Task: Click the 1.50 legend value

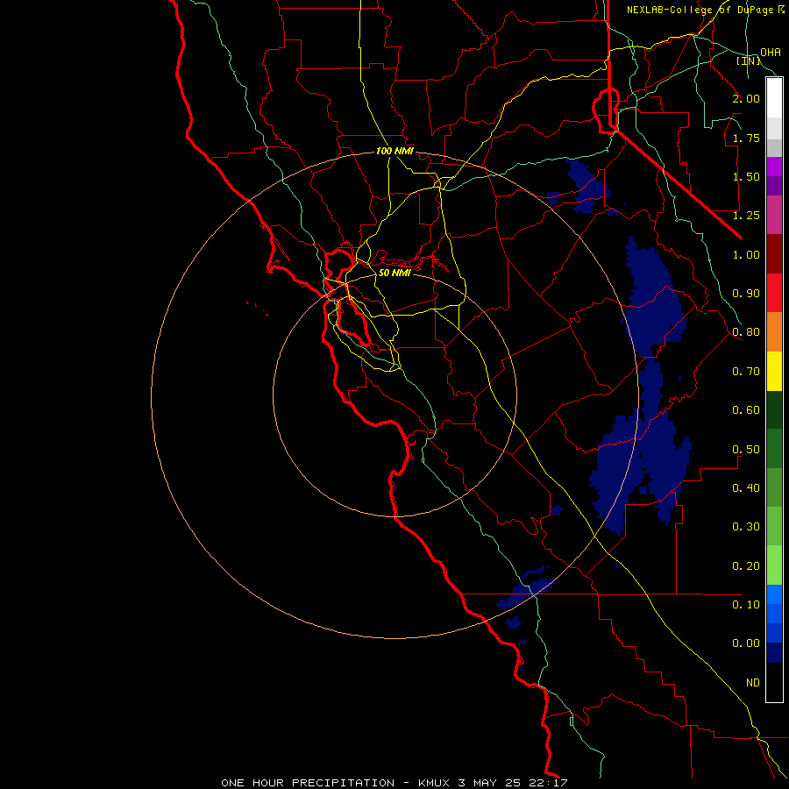Action: (x=746, y=176)
